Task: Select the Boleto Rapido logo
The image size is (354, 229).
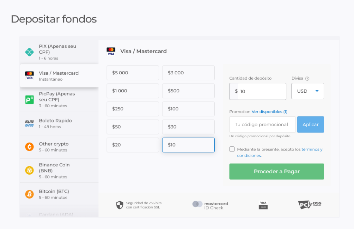Action: [x=29, y=123]
